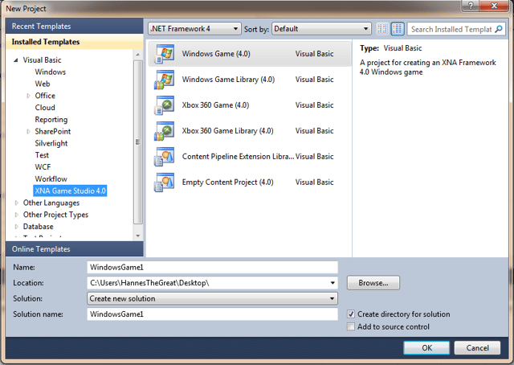Click the search magnifier icon
The width and height of the screenshot is (514, 365).
pyautogui.click(x=498, y=29)
